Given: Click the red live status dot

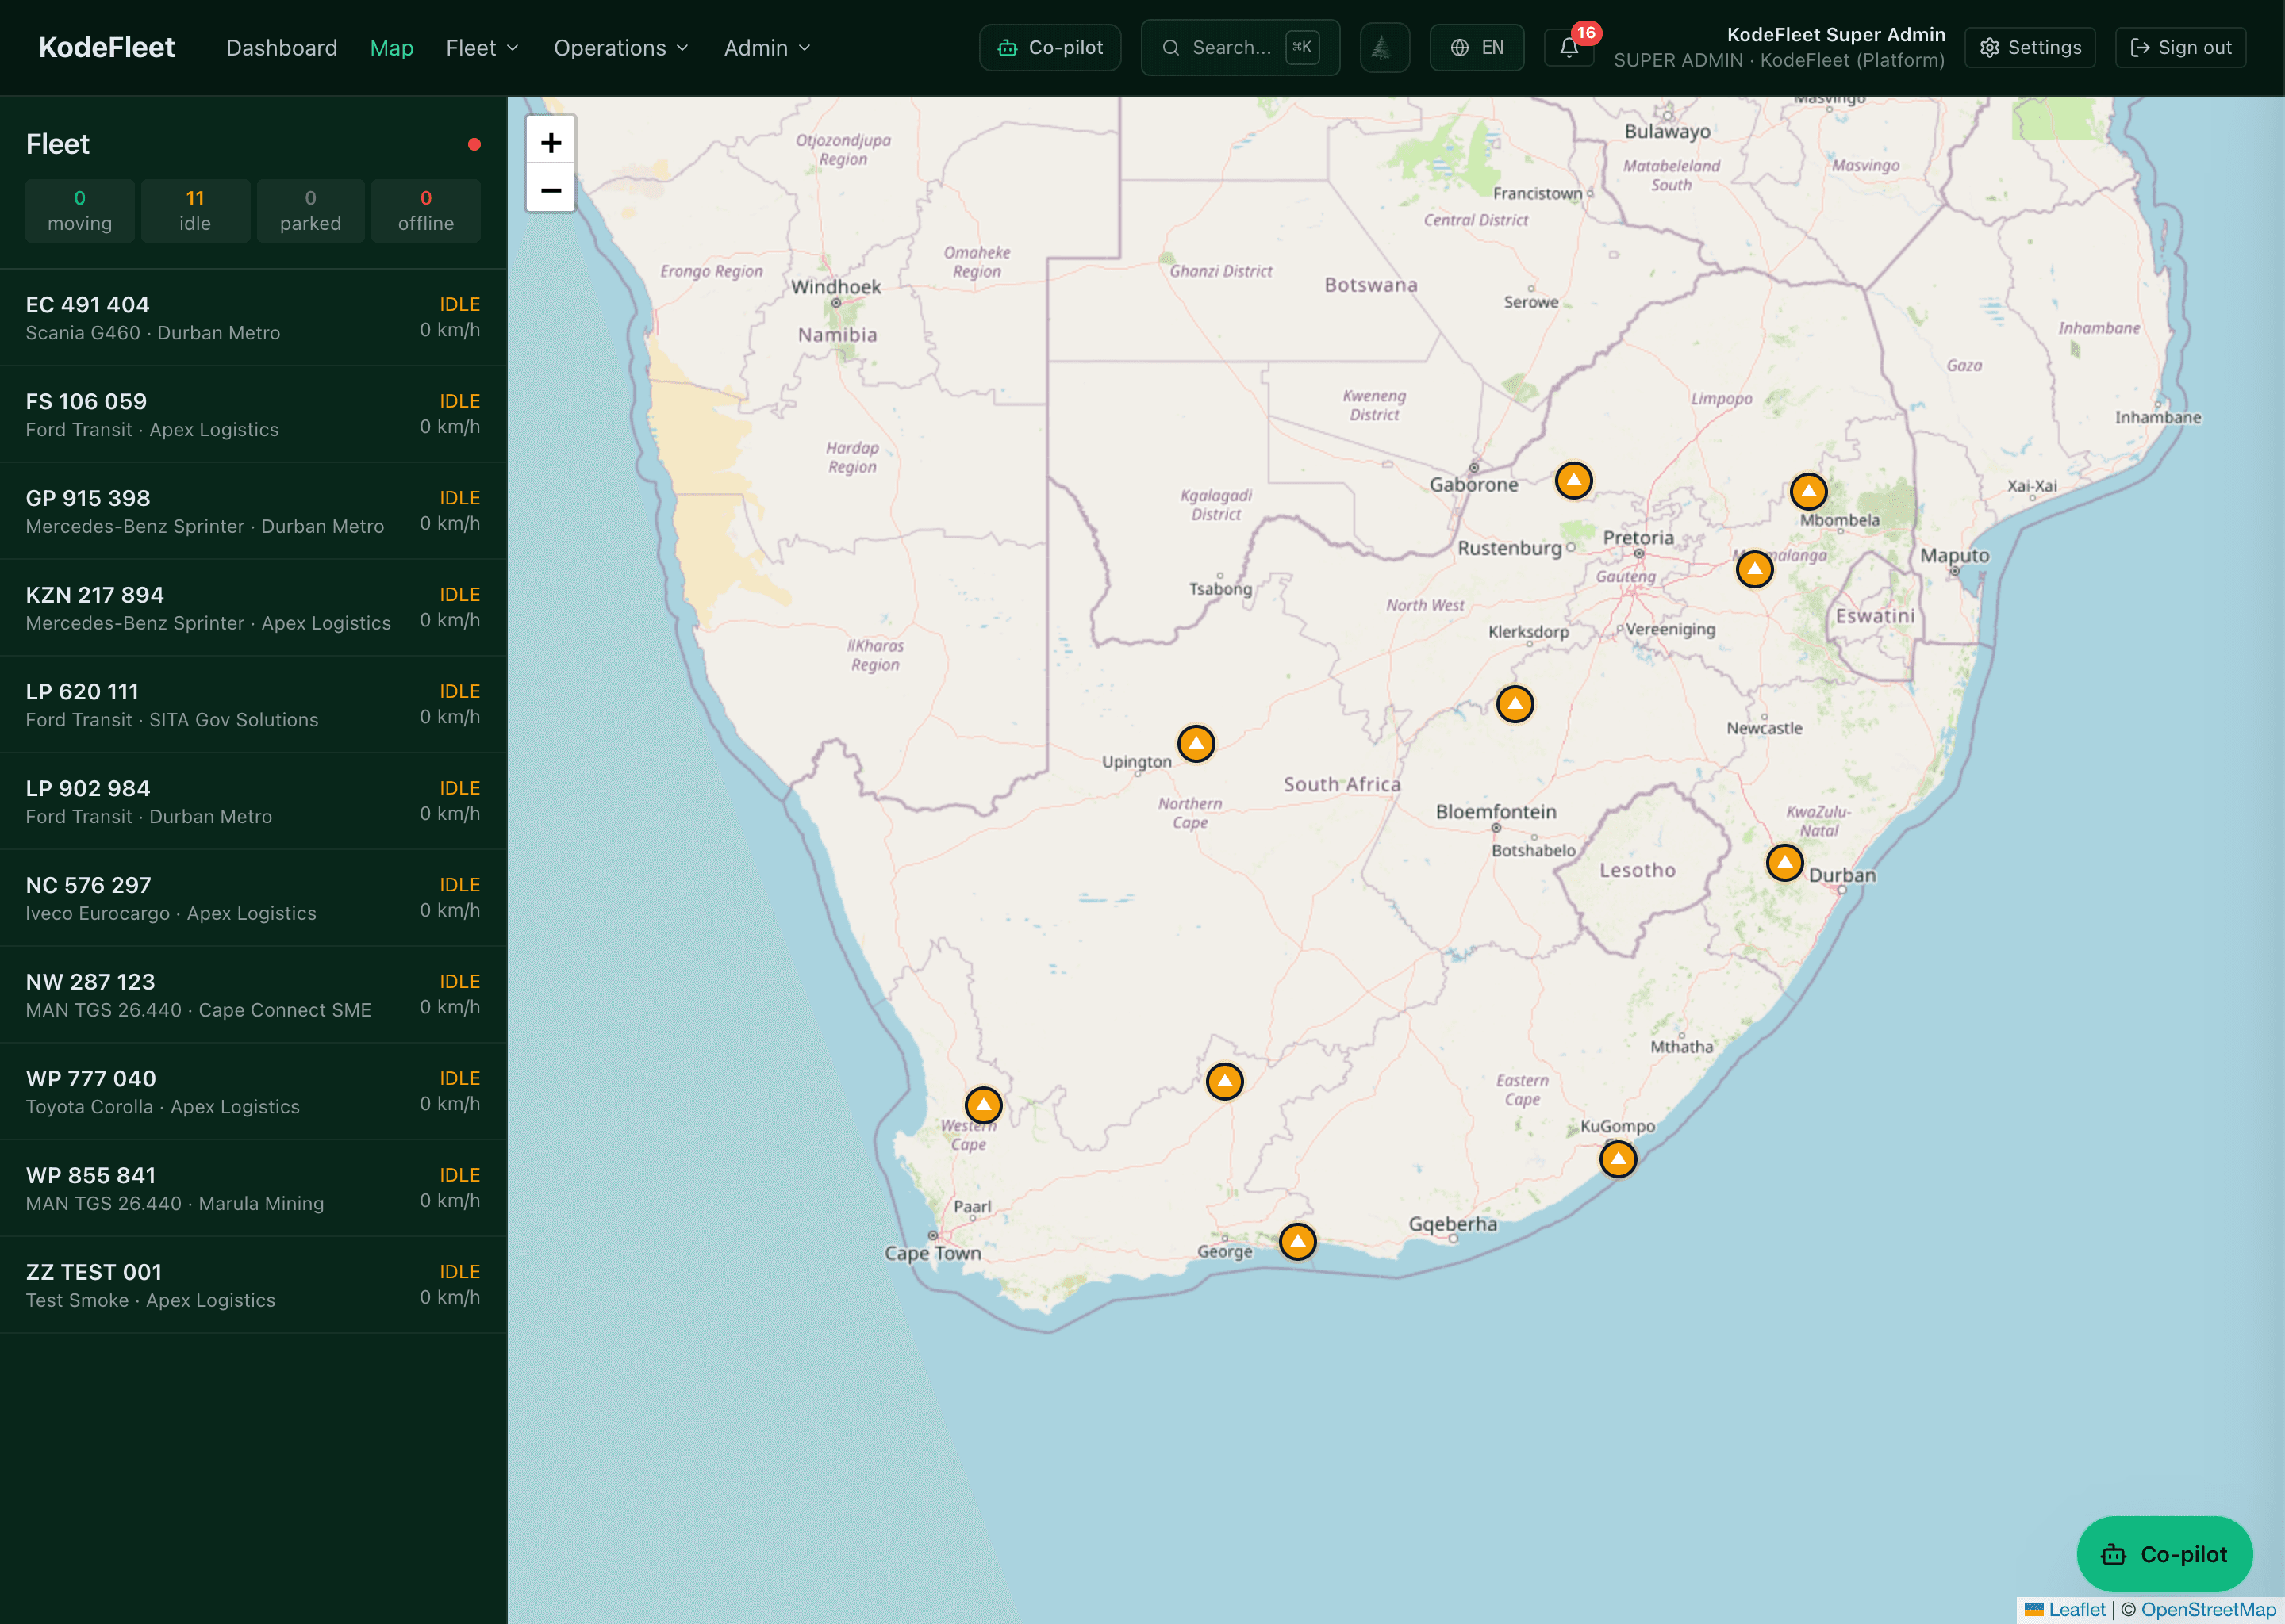Looking at the screenshot, I should coord(474,144).
